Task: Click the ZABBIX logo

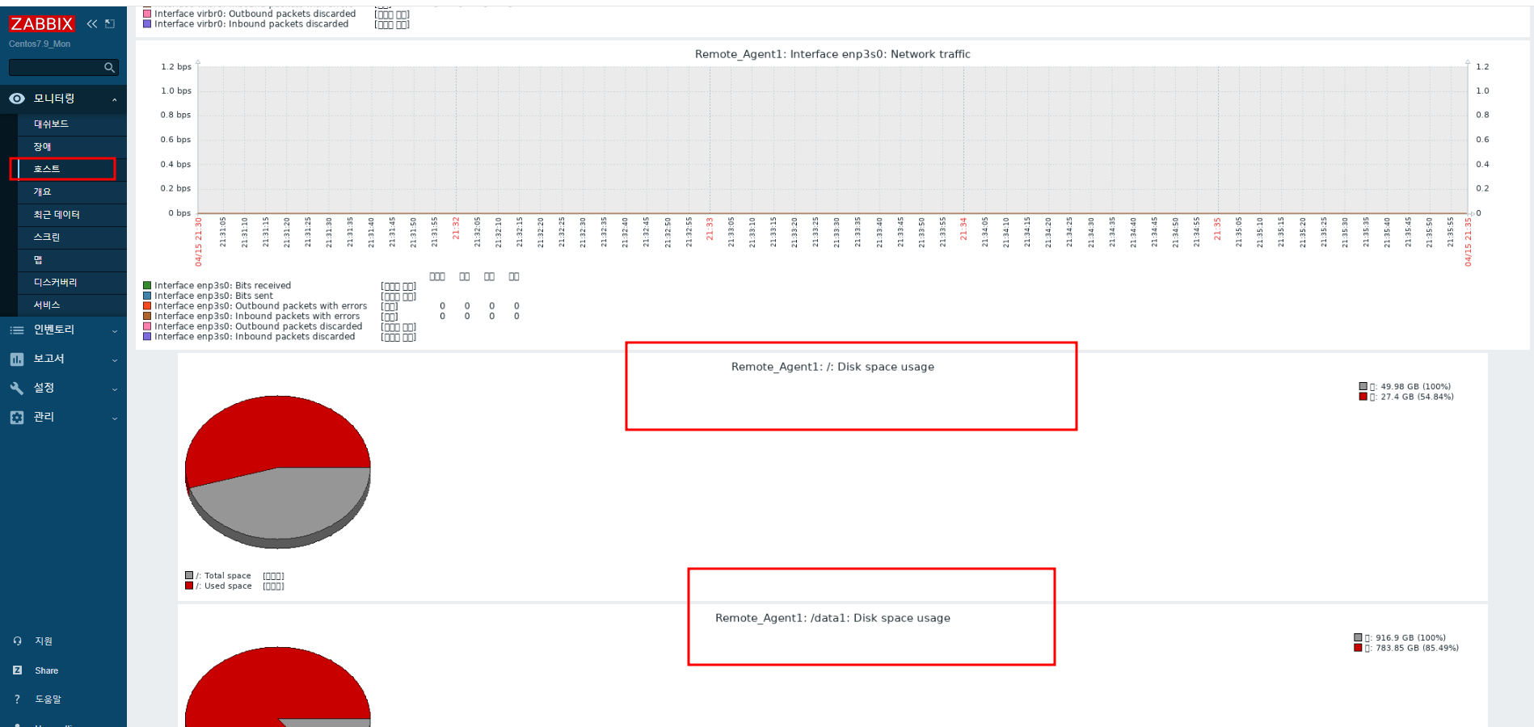Action: click(x=42, y=24)
